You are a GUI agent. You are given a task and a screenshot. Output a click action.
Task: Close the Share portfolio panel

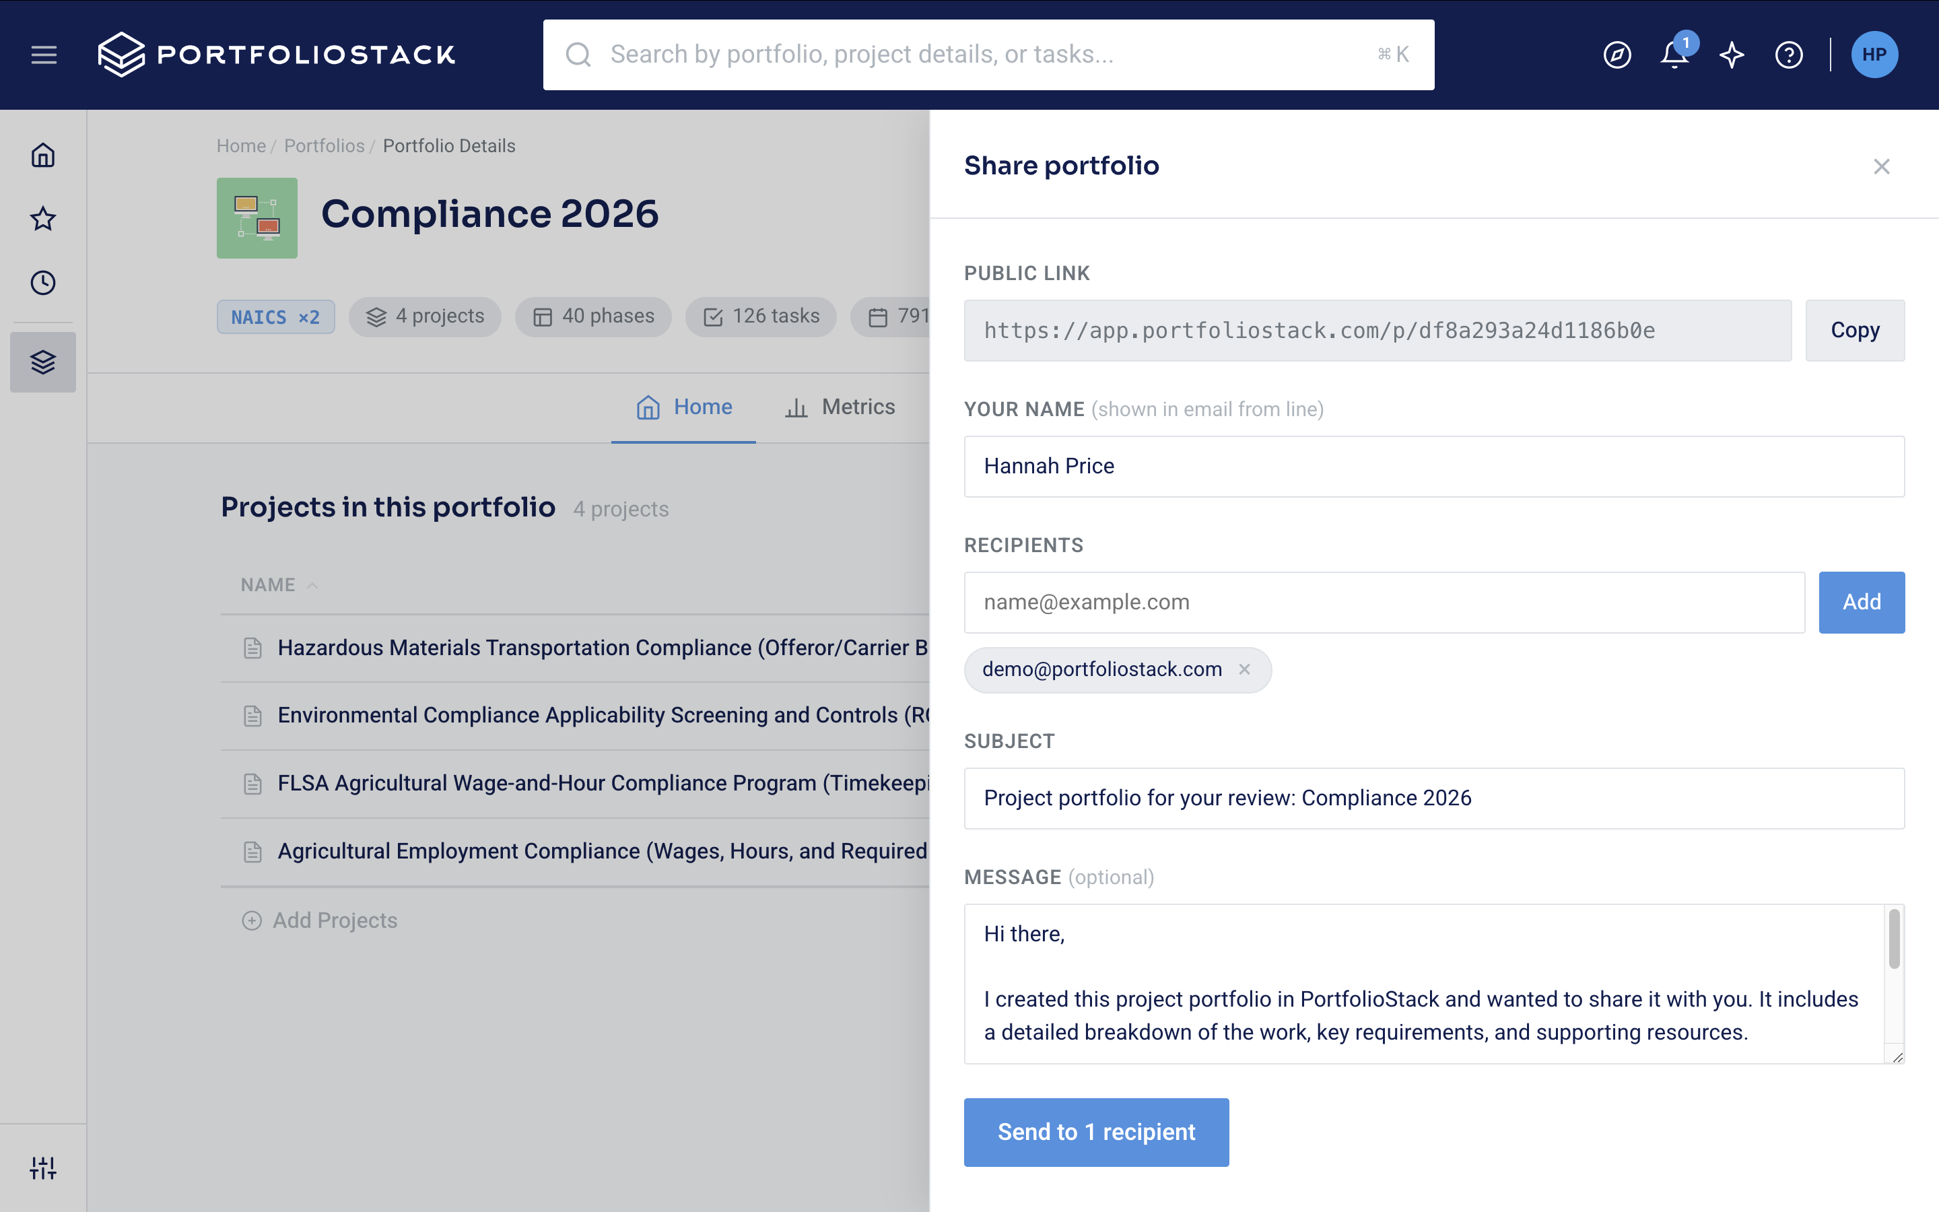click(1881, 166)
